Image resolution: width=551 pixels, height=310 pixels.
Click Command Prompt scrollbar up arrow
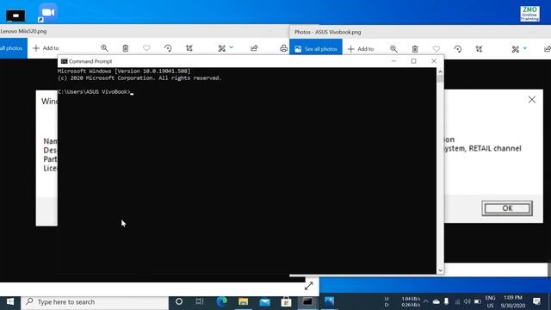(x=440, y=71)
